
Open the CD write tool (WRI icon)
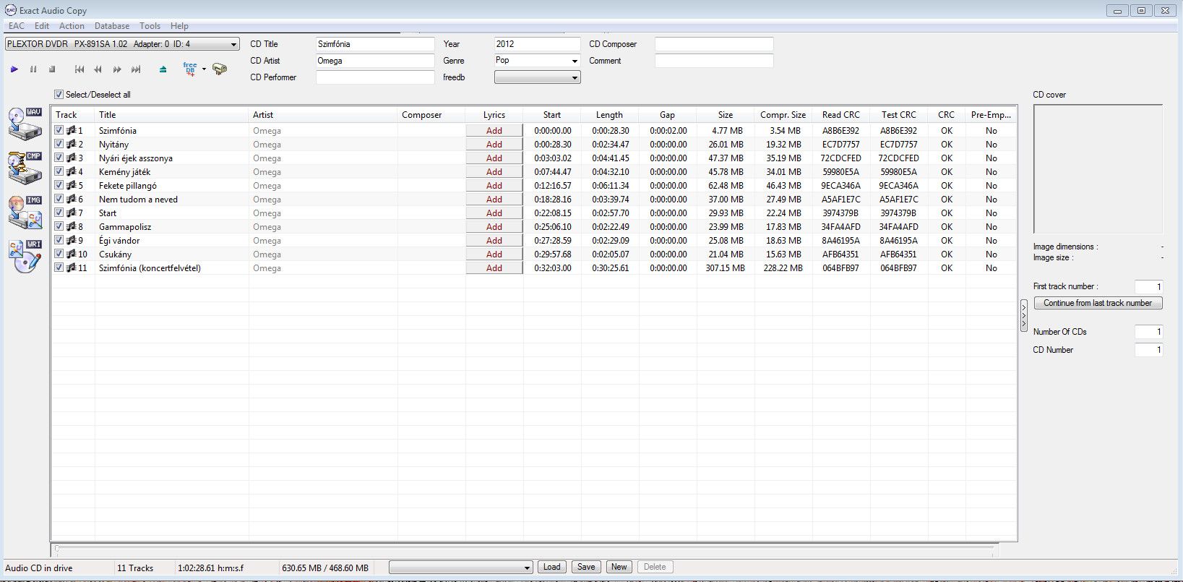click(25, 256)
